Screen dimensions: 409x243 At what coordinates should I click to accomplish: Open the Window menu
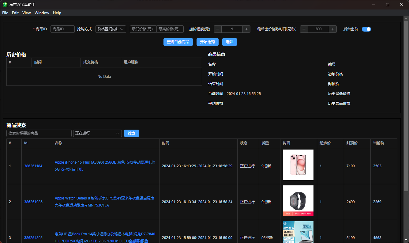42,13
